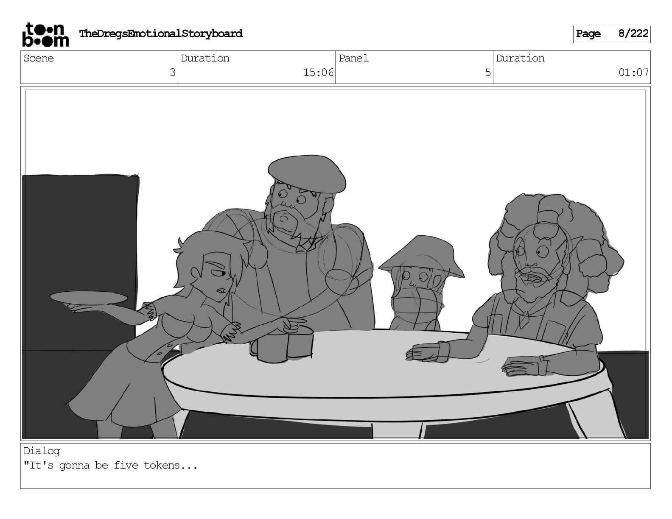Click the 'Page 8/222' box

(611, 34)
